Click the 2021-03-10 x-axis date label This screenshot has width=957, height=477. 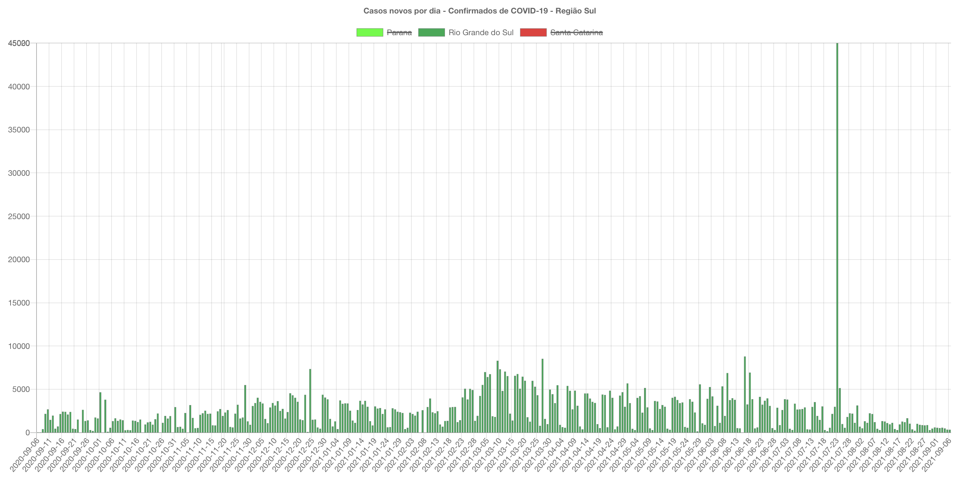coord(487,454)
